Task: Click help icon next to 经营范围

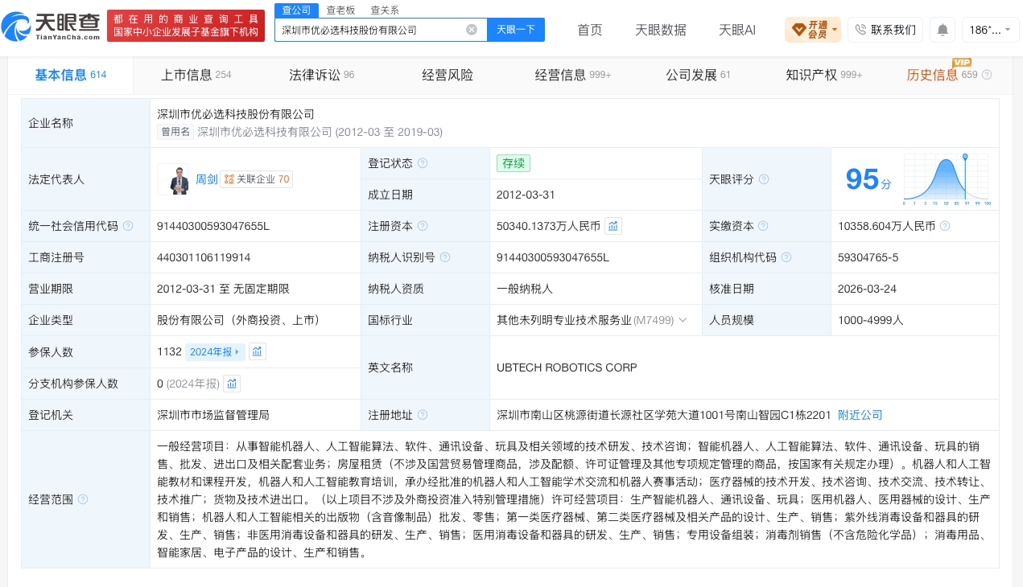Action: pyautogui.click(x=83, y=499)
